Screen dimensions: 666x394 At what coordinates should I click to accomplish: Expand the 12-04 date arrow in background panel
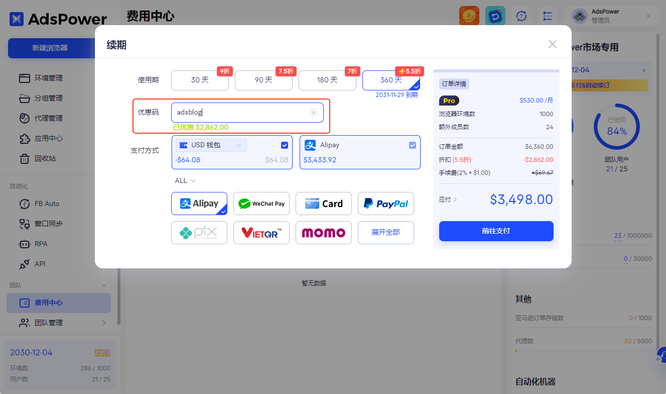[x=644, y=70]
